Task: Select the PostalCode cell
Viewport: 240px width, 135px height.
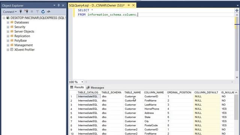Action: (154, 125)
